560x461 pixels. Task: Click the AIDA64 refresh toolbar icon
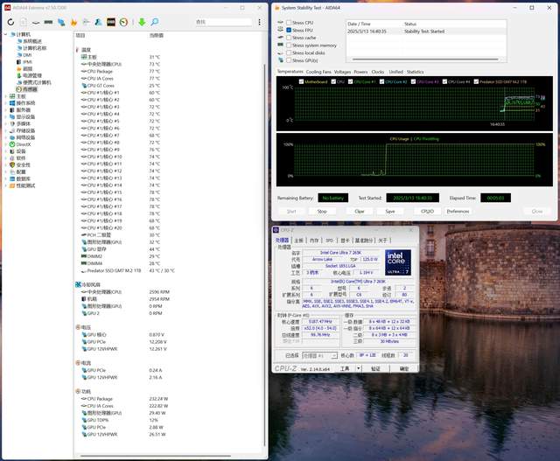click(x=10, y=21)
